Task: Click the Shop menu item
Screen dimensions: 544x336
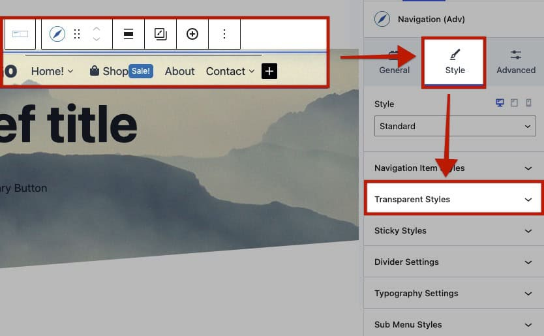Action: pos(108,71)
